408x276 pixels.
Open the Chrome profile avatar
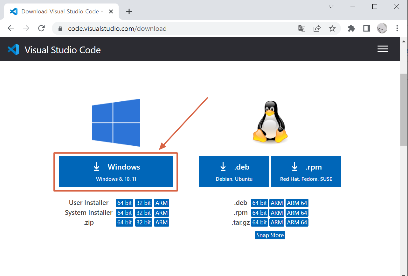(382, 28)
